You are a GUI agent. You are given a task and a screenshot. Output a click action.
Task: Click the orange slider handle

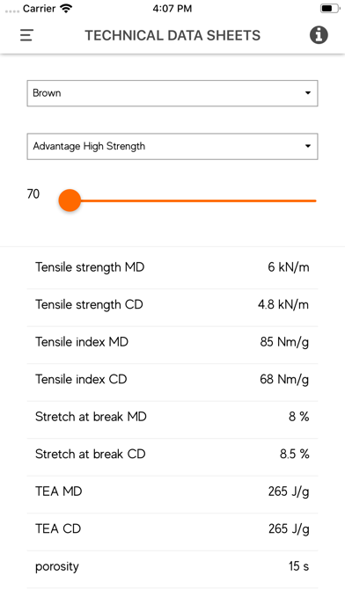coord(70,200)
